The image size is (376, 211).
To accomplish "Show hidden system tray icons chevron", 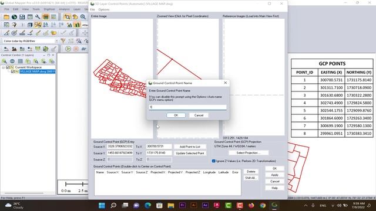I will pyautogui.click(x=305, y=205).
